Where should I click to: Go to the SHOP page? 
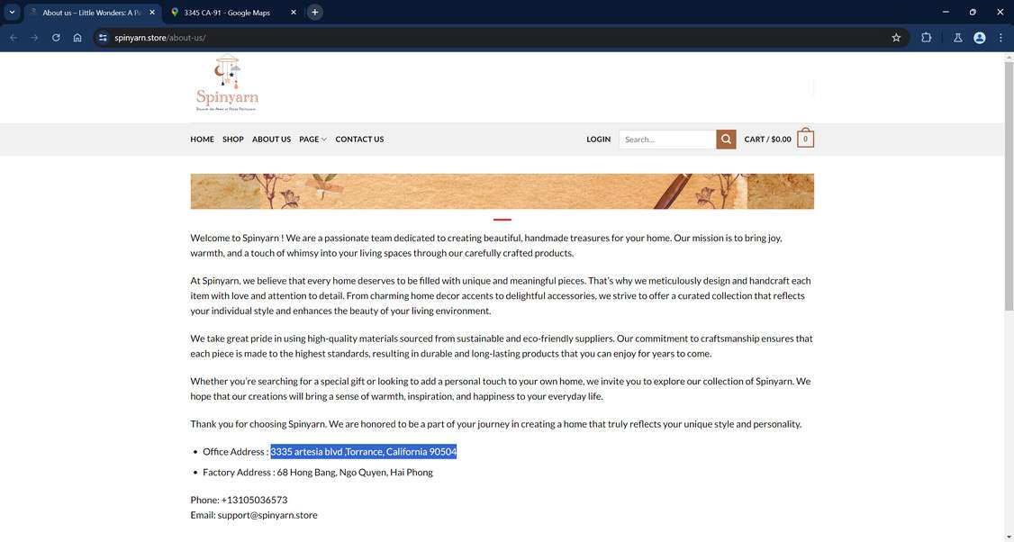click(233, 139)
